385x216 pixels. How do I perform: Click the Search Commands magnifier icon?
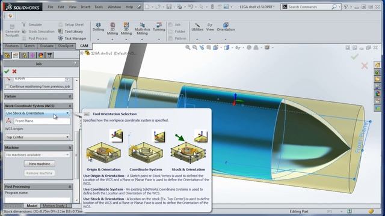point(334,7)
